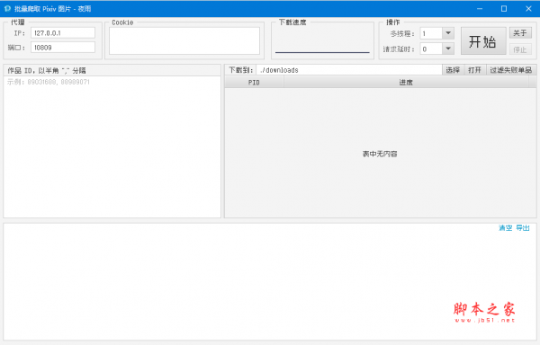Click the download path field ./downloads

(x=349, y=70)
